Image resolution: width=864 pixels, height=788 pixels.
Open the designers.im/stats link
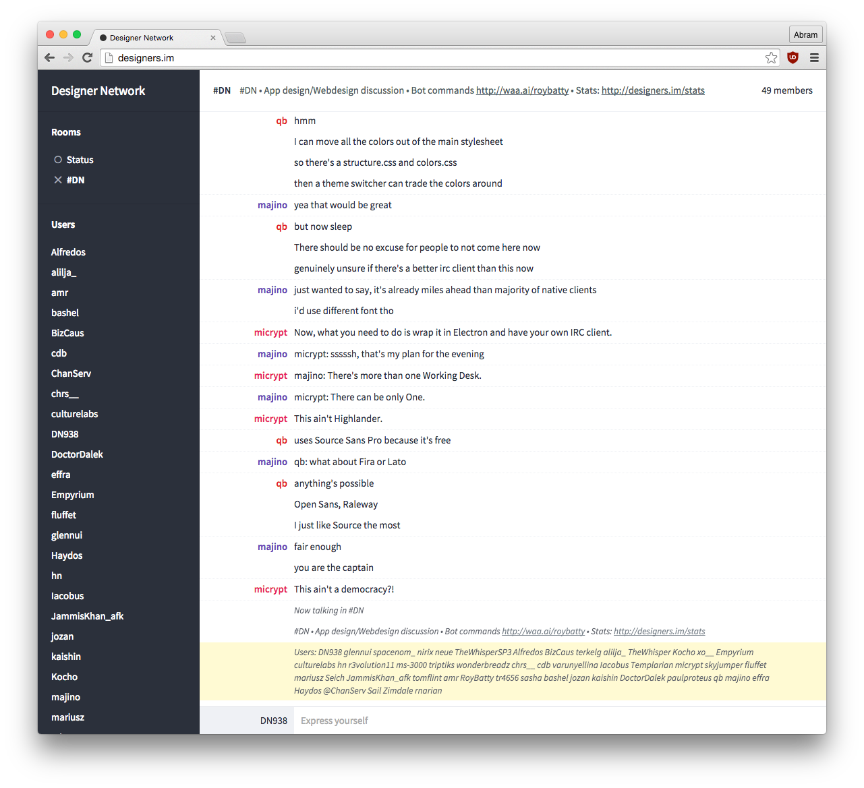point(652,90)
